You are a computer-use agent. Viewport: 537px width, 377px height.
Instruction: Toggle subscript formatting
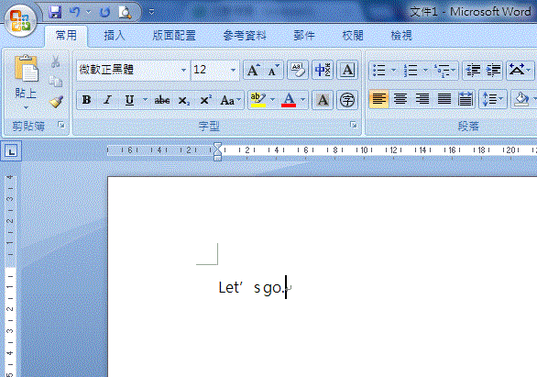coord(183,100)
